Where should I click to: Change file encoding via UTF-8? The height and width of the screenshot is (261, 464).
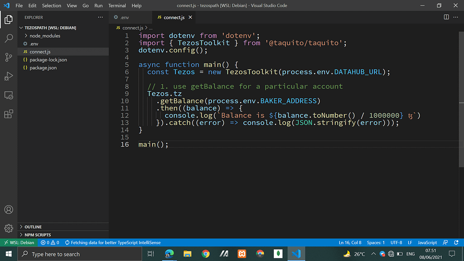[x=396, y=242]
